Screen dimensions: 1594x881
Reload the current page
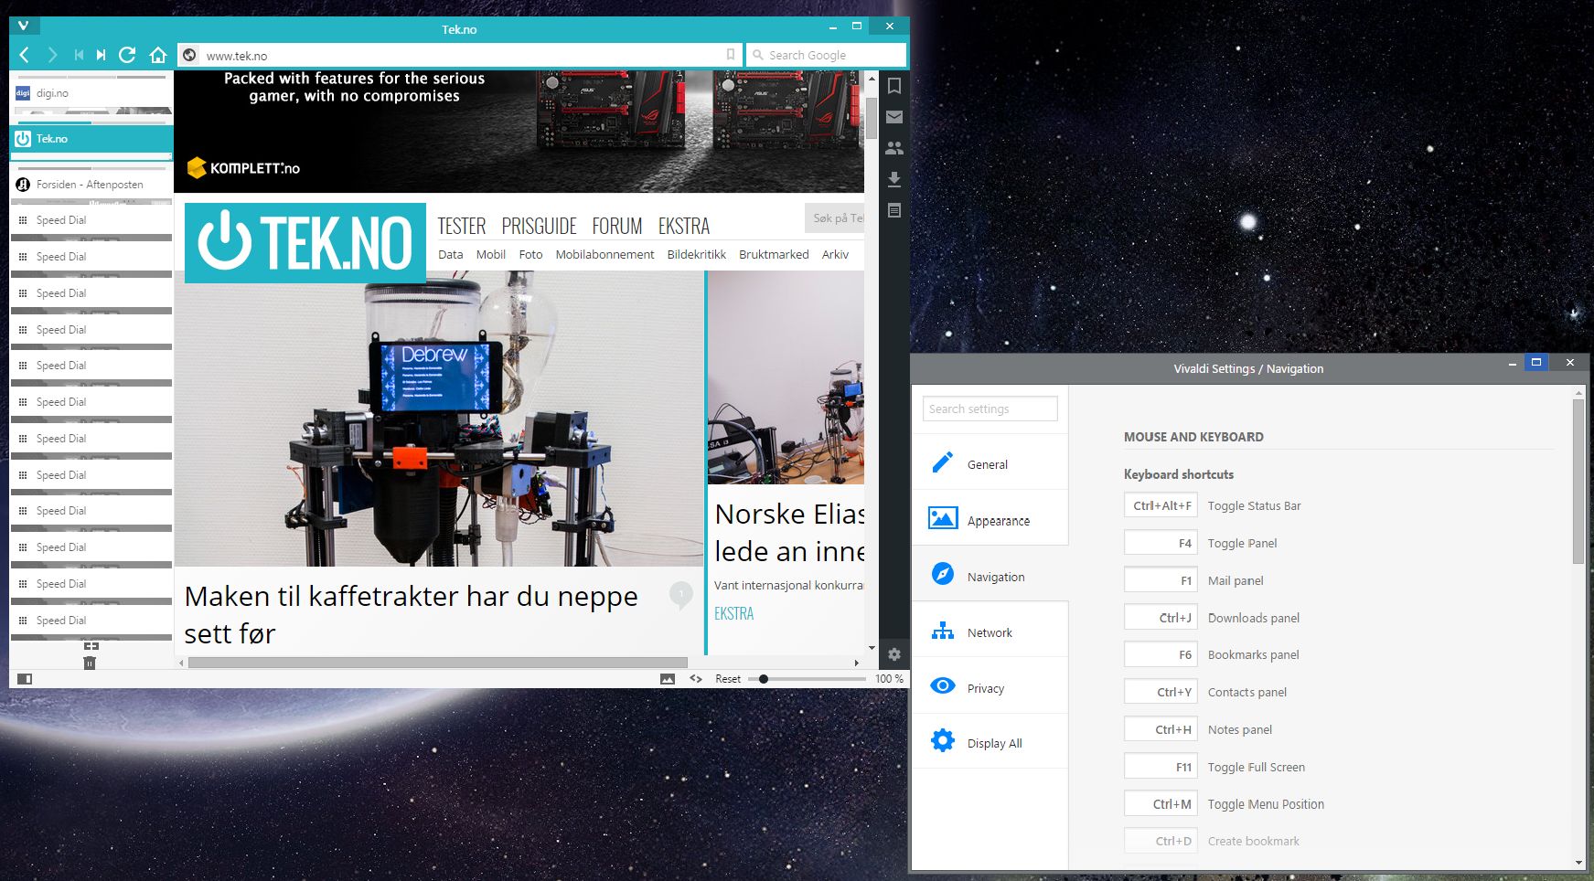click(x=128, y=55)
